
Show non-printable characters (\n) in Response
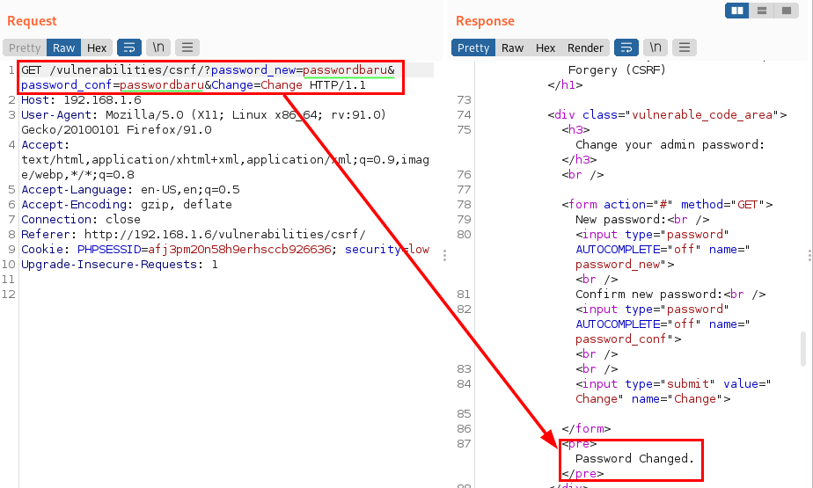tap(656, 47)
